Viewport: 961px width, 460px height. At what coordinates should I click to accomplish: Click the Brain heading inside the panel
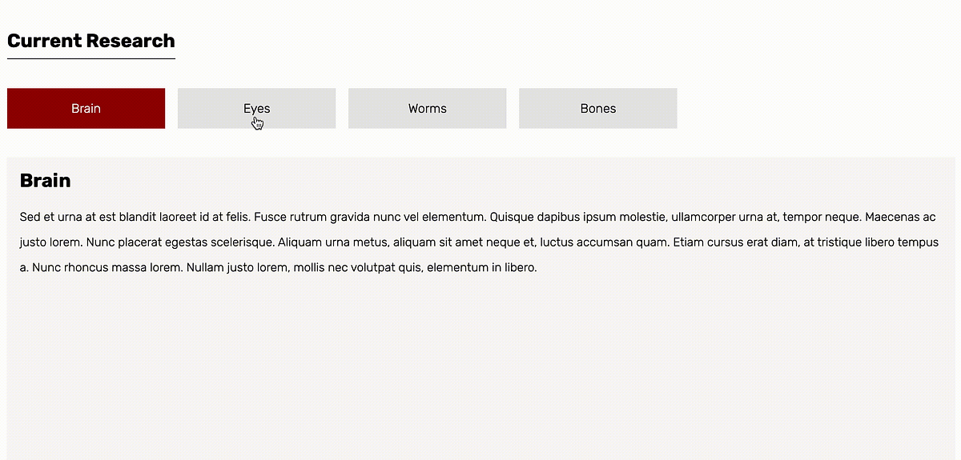click(x=45, y=181)
